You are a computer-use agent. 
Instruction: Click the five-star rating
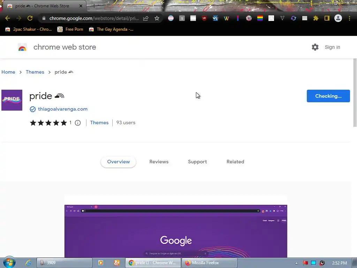(x=48, y=123)
